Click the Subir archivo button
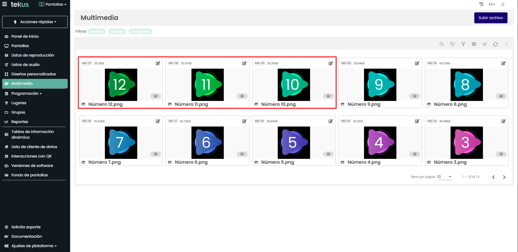This screenshot has height=252, width=518. (x=491, y=18)
